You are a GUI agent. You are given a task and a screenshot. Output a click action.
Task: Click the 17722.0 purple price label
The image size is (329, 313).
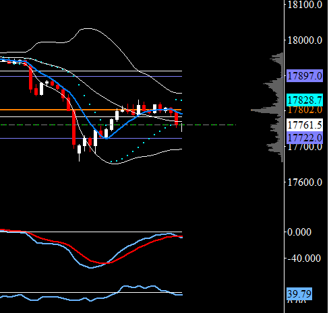pos(305,137)
